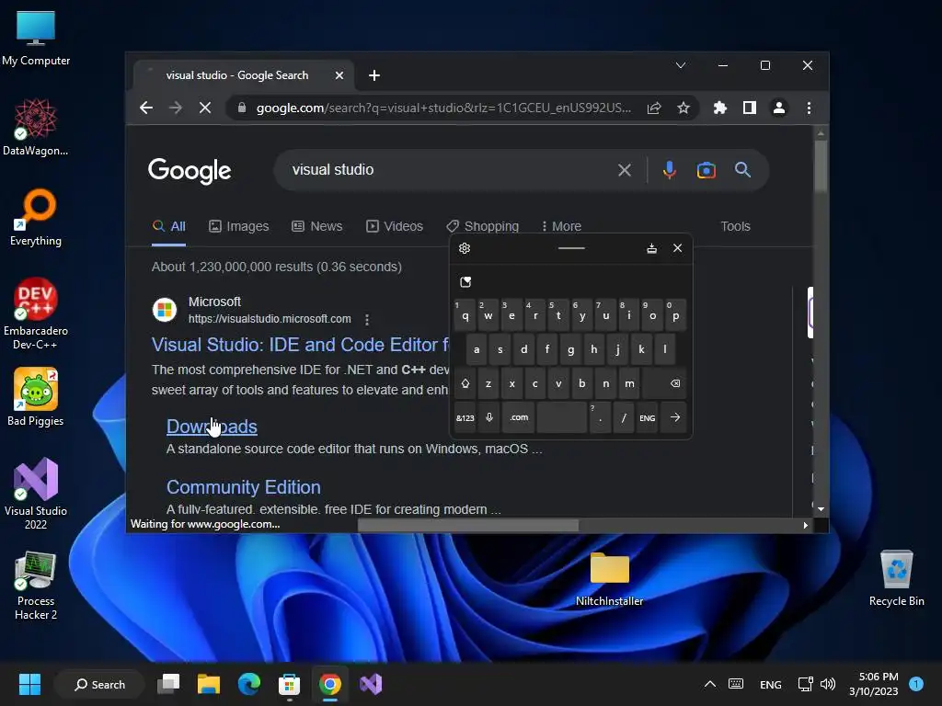Select the Process Hacker 2 desktop icon
This screenshot has height=706, width=942.
click(36, 586)
